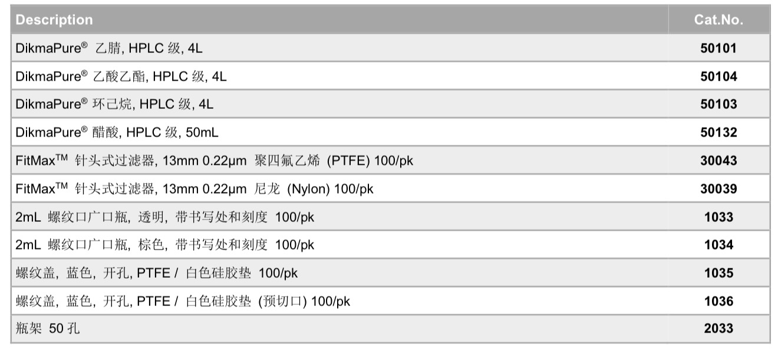Select the 2mL 棕色 vial description
This screenshot has width=778, height=349.
click(165, 245)
